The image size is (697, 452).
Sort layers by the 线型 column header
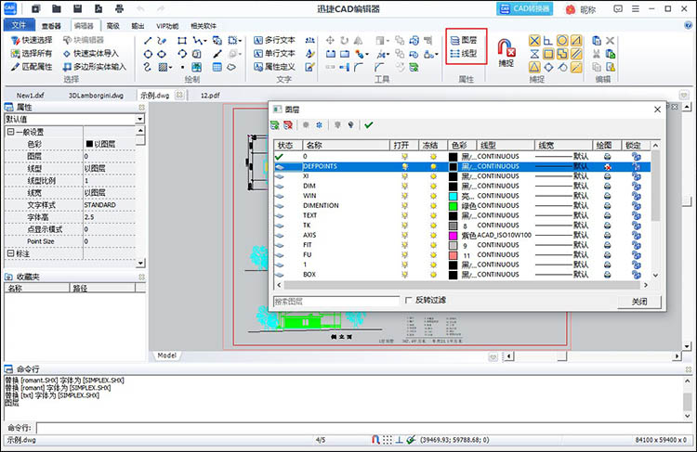[x=506, y=145]
